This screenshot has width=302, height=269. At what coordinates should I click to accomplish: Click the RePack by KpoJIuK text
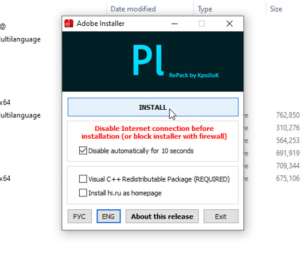point(194,75)
